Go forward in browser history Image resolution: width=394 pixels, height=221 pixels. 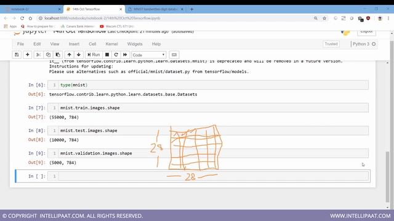pos(14,18)
